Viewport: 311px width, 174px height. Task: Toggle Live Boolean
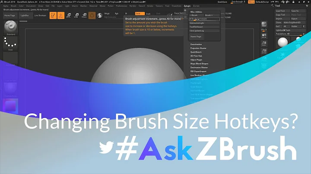(x=40, y=16)
